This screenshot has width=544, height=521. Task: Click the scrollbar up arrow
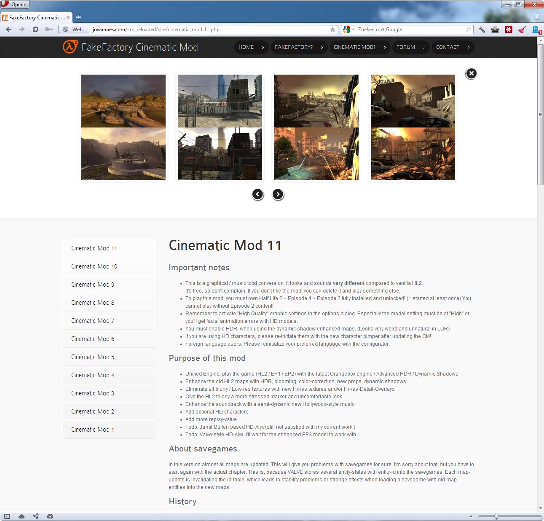click(x=540, y=40)
